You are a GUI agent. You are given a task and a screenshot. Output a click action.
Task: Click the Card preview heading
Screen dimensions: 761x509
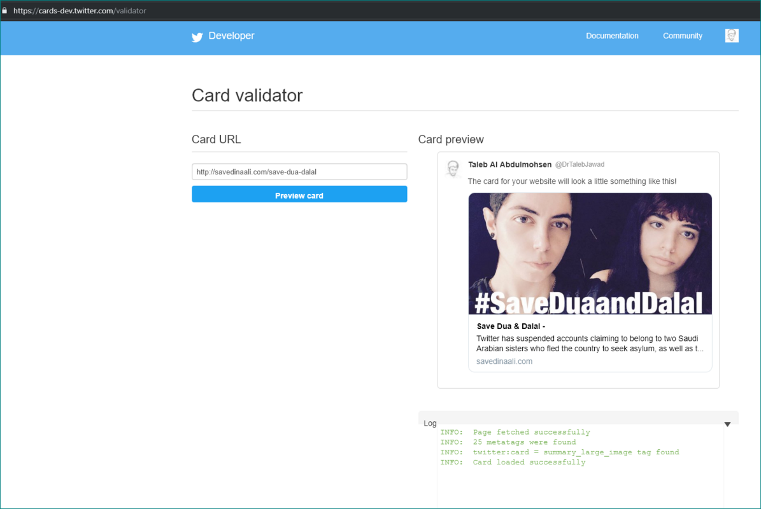(451, 139)
